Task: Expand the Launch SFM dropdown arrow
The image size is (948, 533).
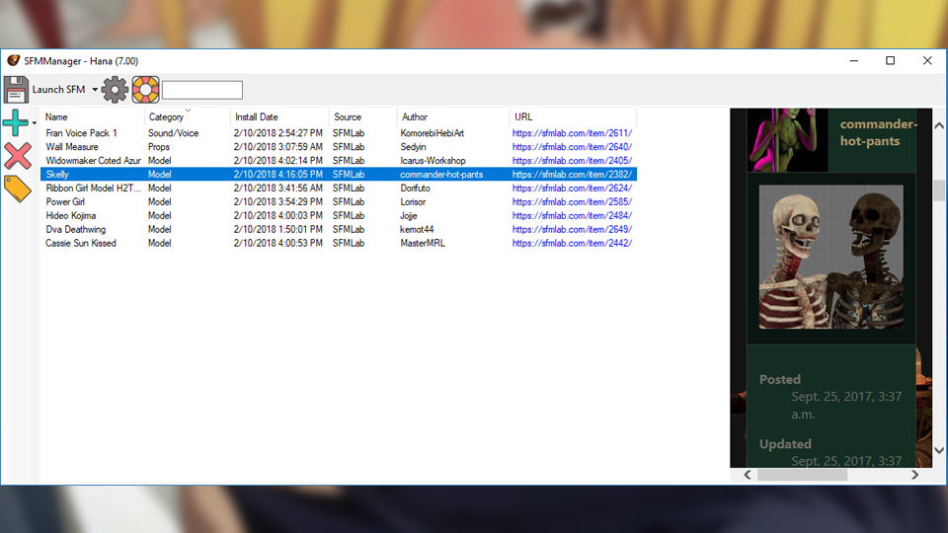Action: click(95, 90)
